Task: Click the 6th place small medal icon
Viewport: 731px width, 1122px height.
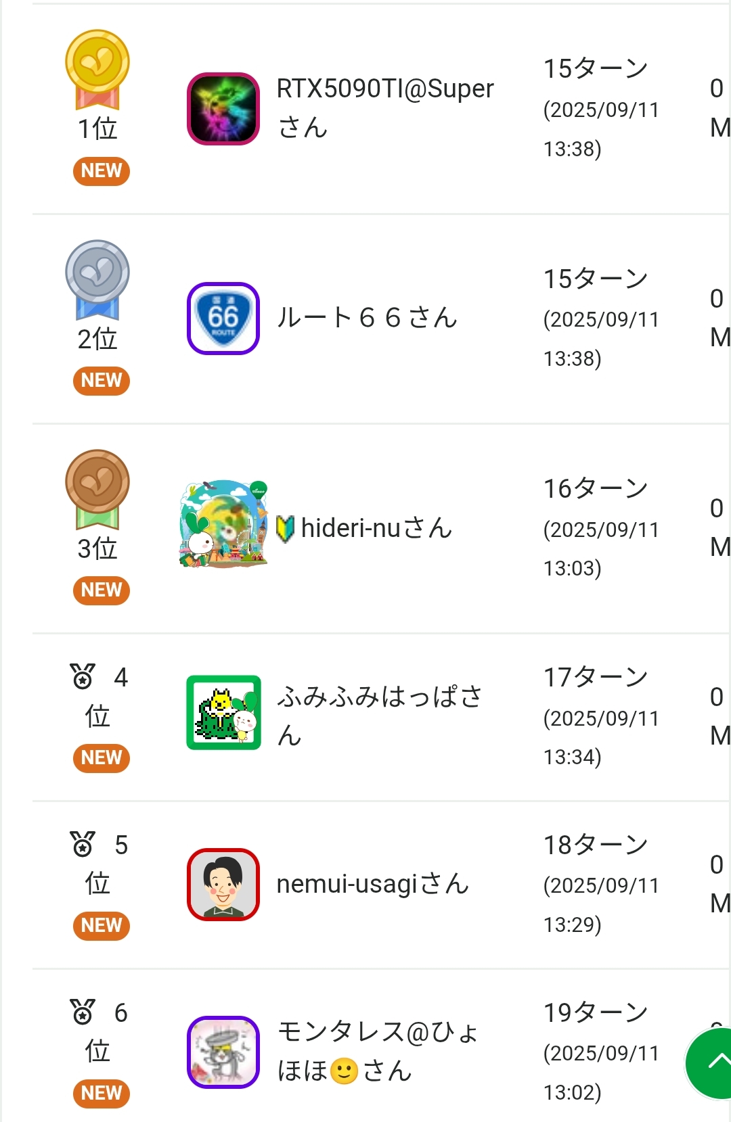Action: (x=83, y=1012)
